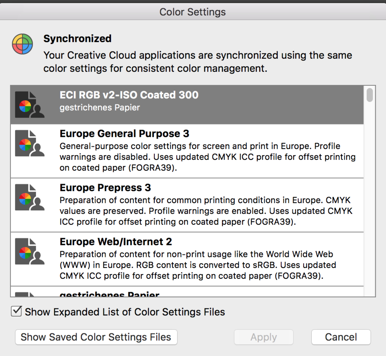Uncheck Show Expanded List of Color Settings Files

pyautogui.click(x=17, y=311)
